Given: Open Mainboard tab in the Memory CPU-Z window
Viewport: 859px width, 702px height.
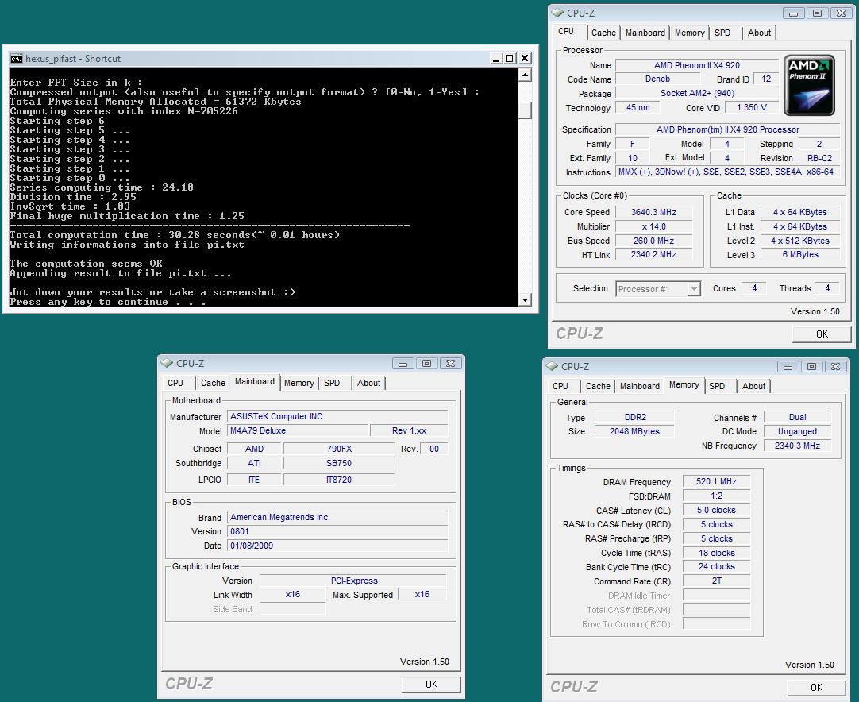Looking at the screenshot, I should (x=639, y=387).
